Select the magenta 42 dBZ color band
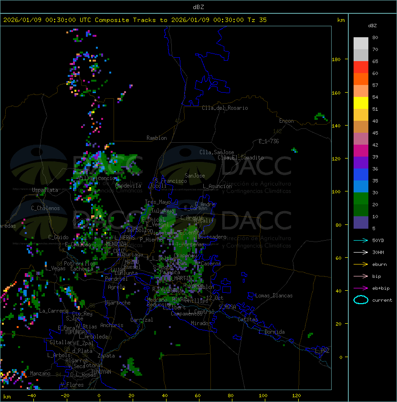 pos(361,151)
